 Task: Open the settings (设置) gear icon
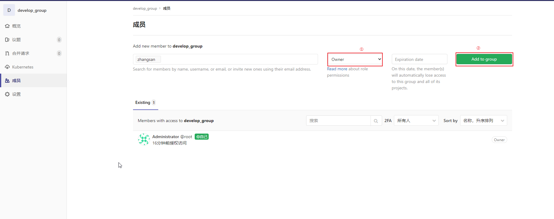(x=7, y=94)
